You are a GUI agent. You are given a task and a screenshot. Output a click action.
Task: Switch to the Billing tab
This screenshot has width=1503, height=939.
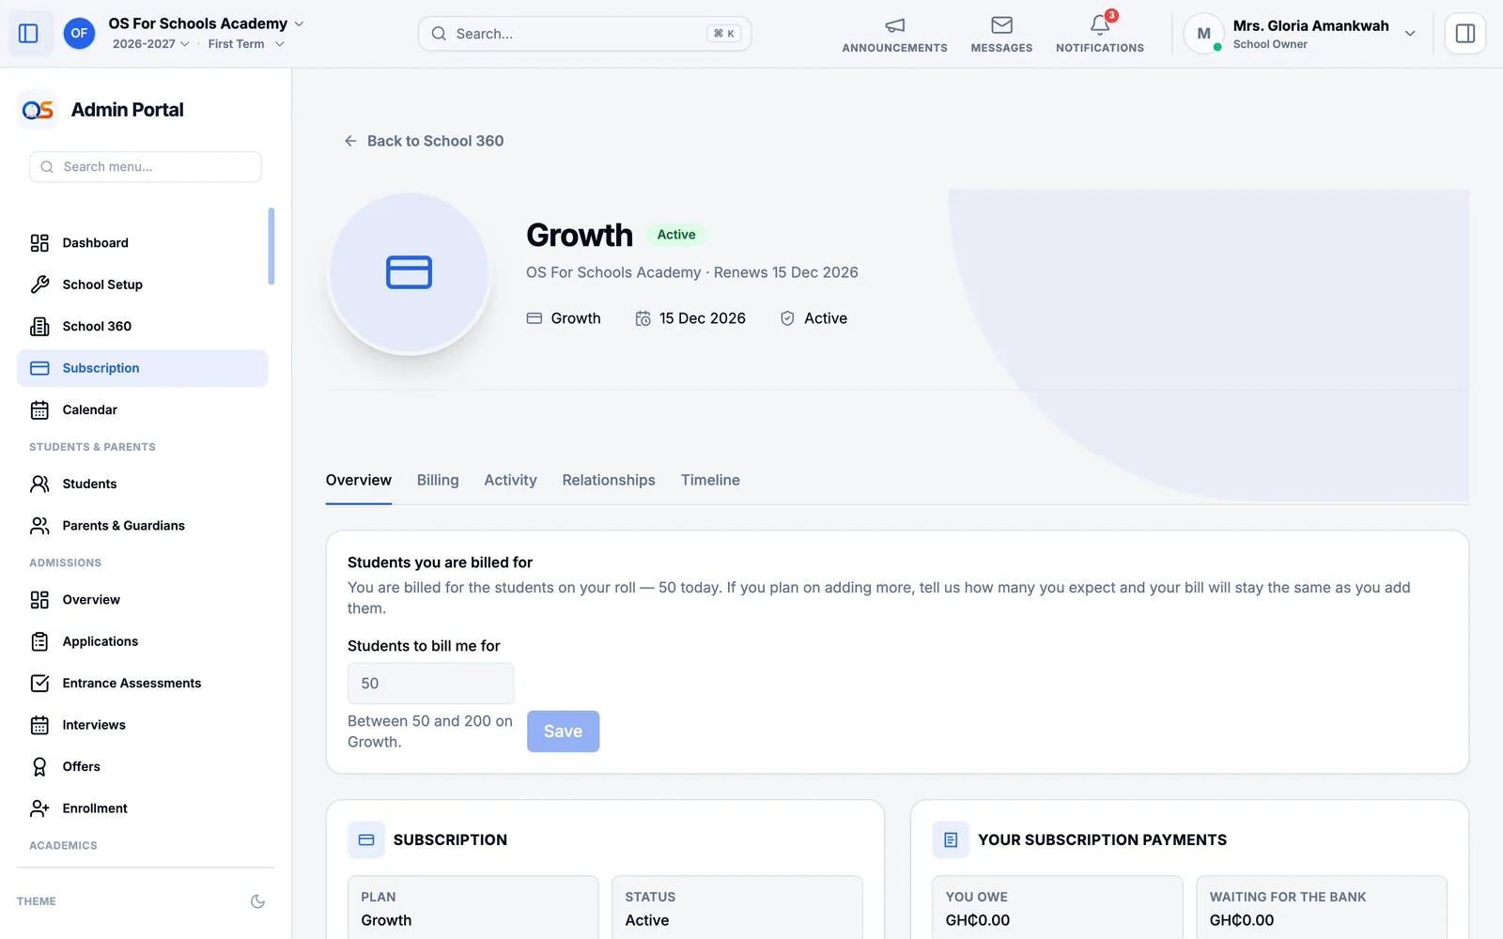point(438,480)
